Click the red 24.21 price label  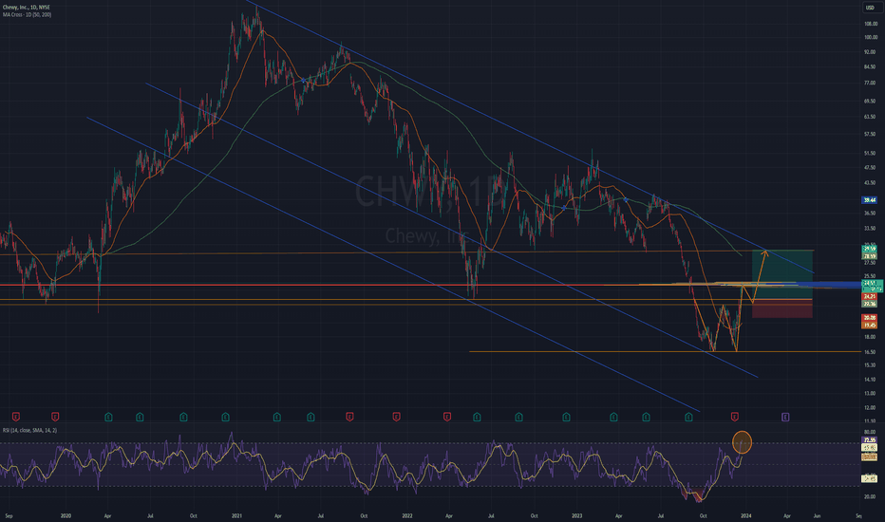[869, 296]
